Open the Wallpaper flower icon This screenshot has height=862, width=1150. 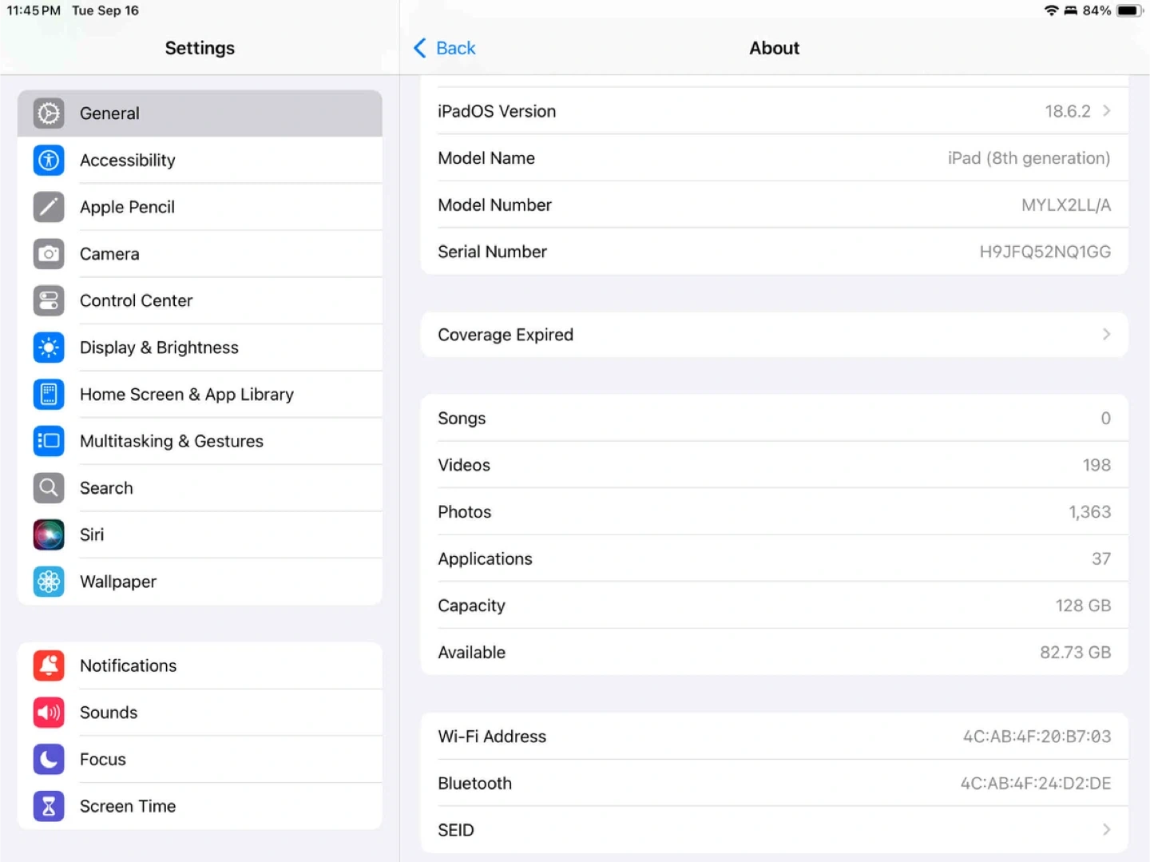coord(49,582)
